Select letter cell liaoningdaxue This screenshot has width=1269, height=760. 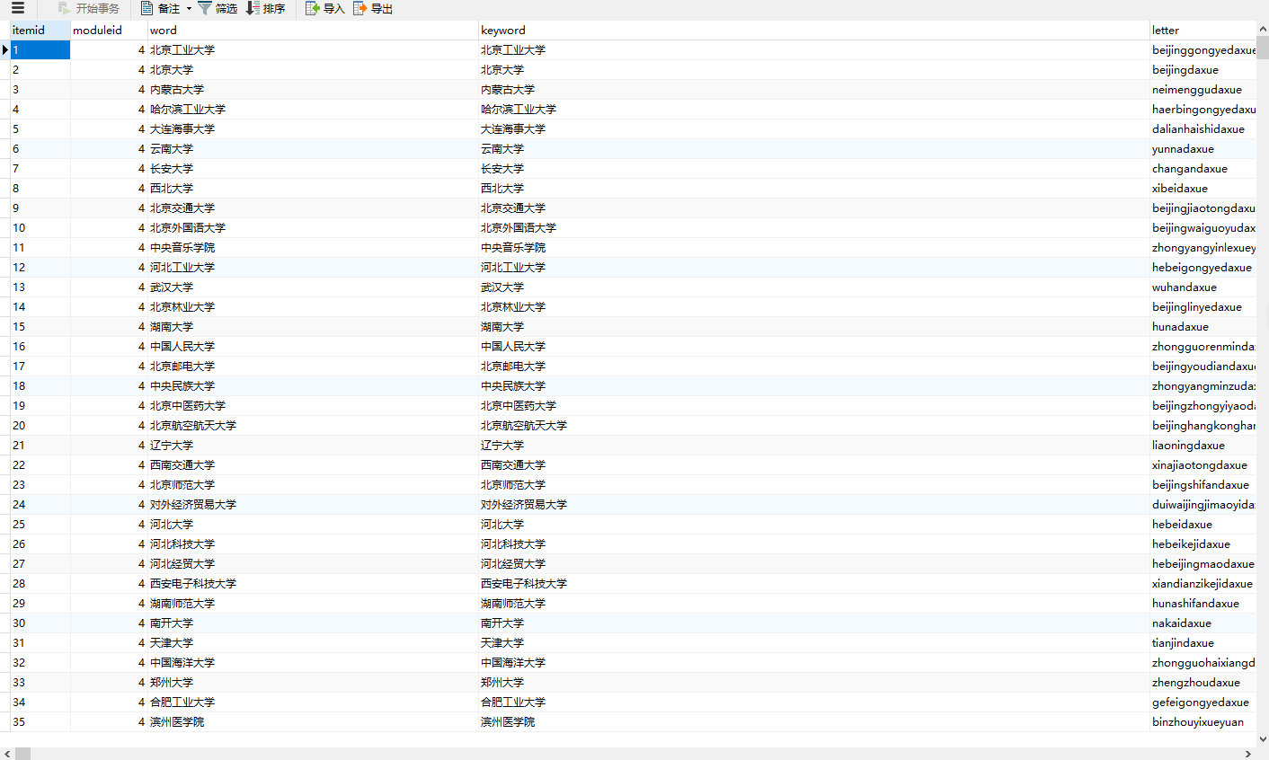pos(1202,445)
